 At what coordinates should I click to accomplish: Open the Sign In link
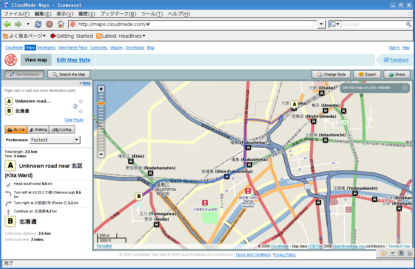(394, 48)
